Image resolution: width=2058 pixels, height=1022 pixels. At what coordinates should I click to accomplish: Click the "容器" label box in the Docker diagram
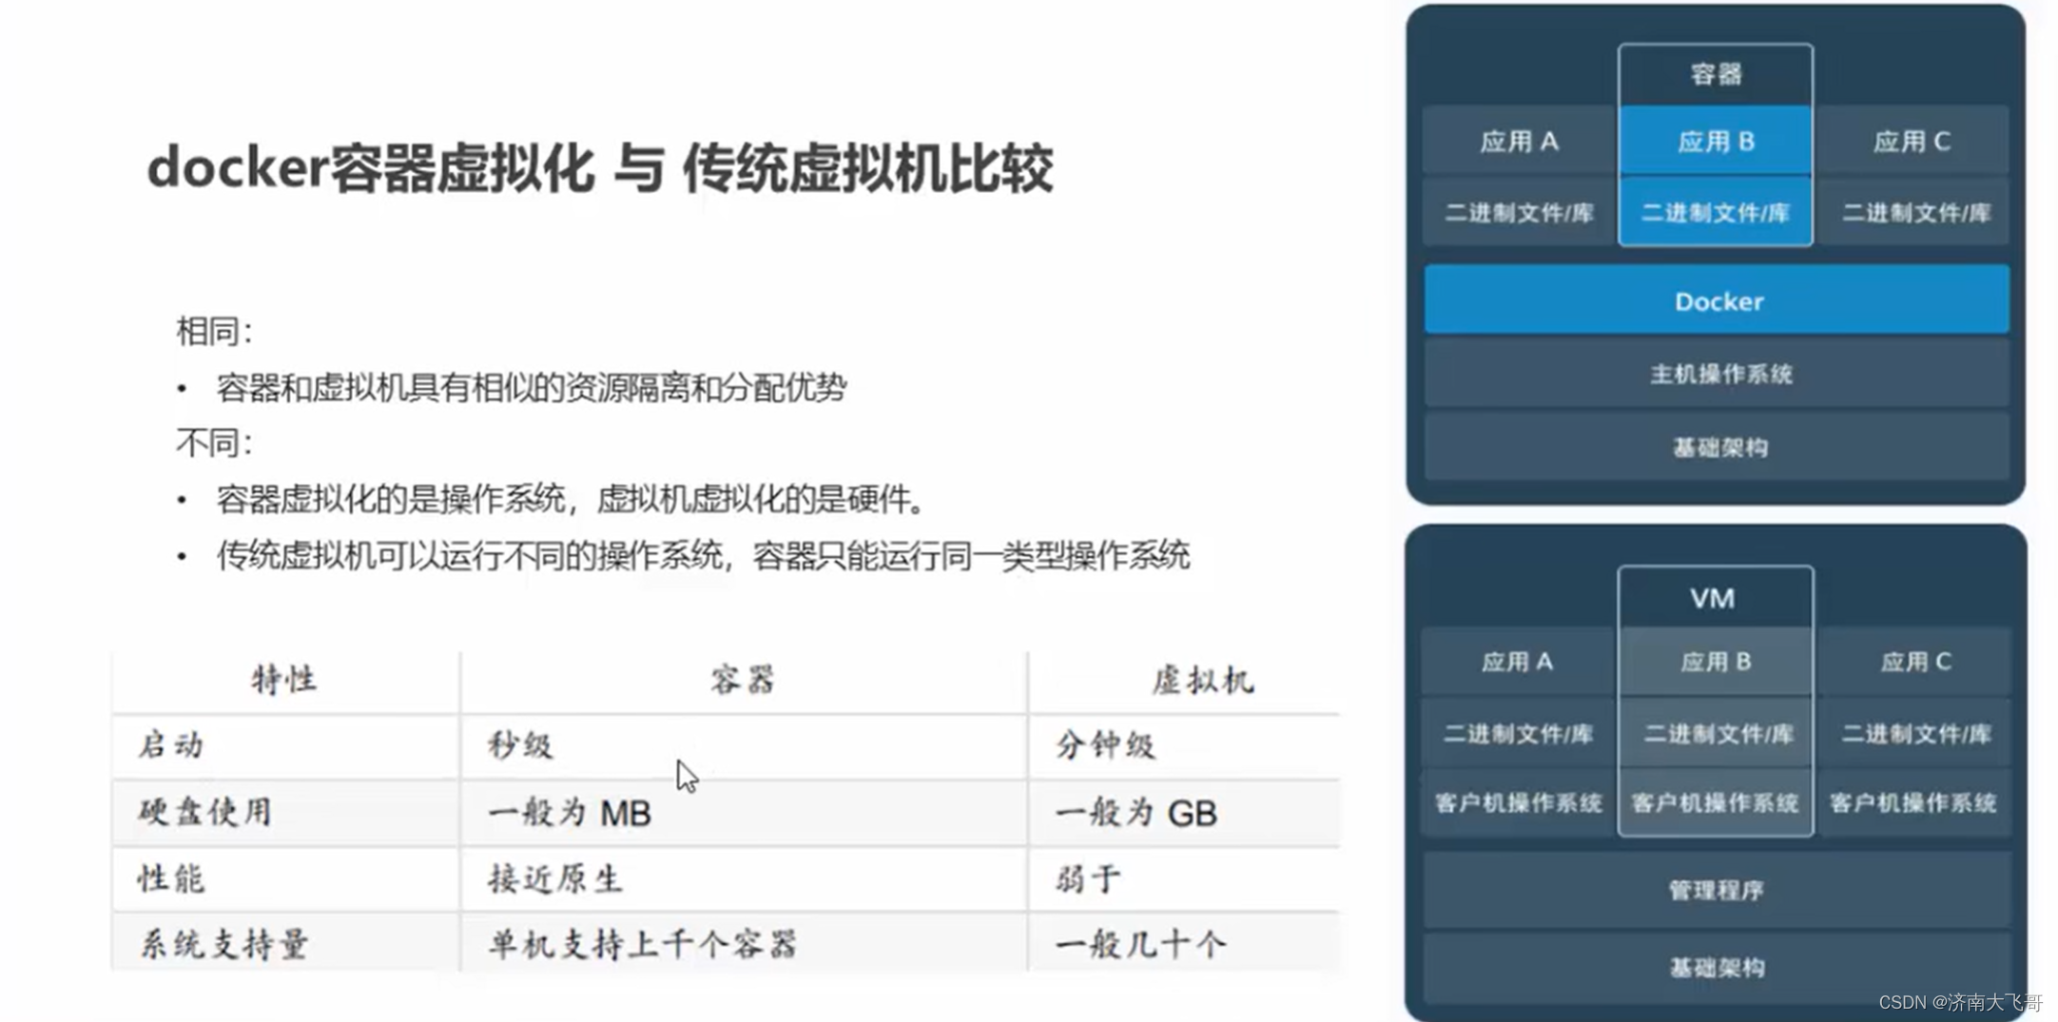[1716, 74]
